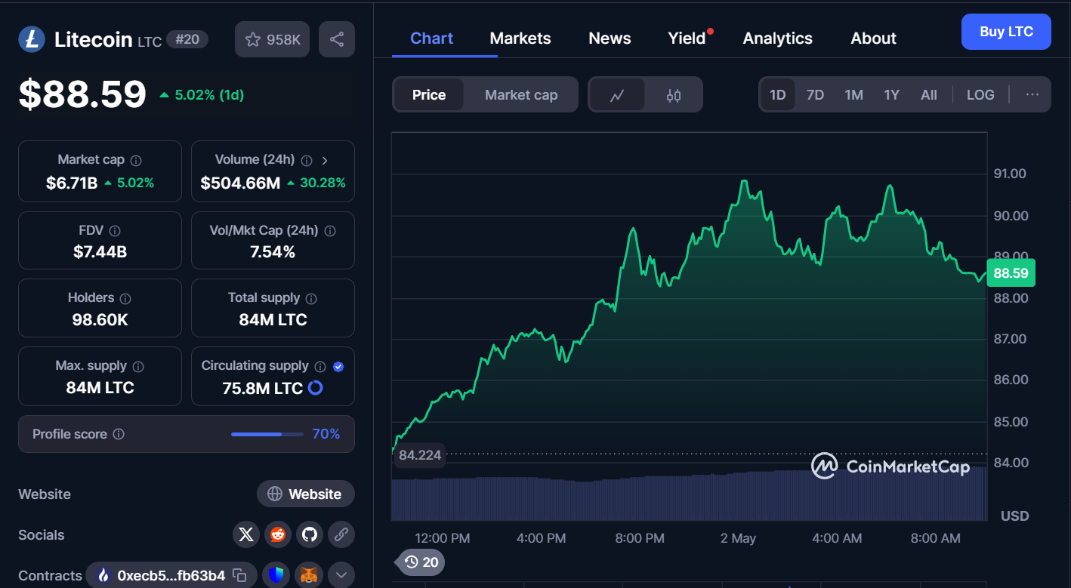Open Total supply info icon
Viewport: 1071px width, 588px height.
tap(311, 298)
